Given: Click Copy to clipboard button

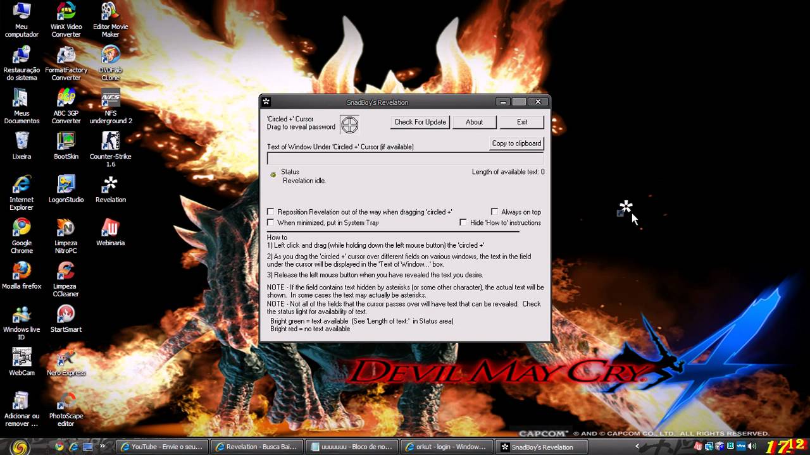Looking at the screenshot, I should [x=516, y=143].
